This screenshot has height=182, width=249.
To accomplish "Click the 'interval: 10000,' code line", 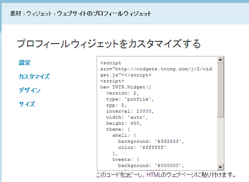I will (130, 111).
